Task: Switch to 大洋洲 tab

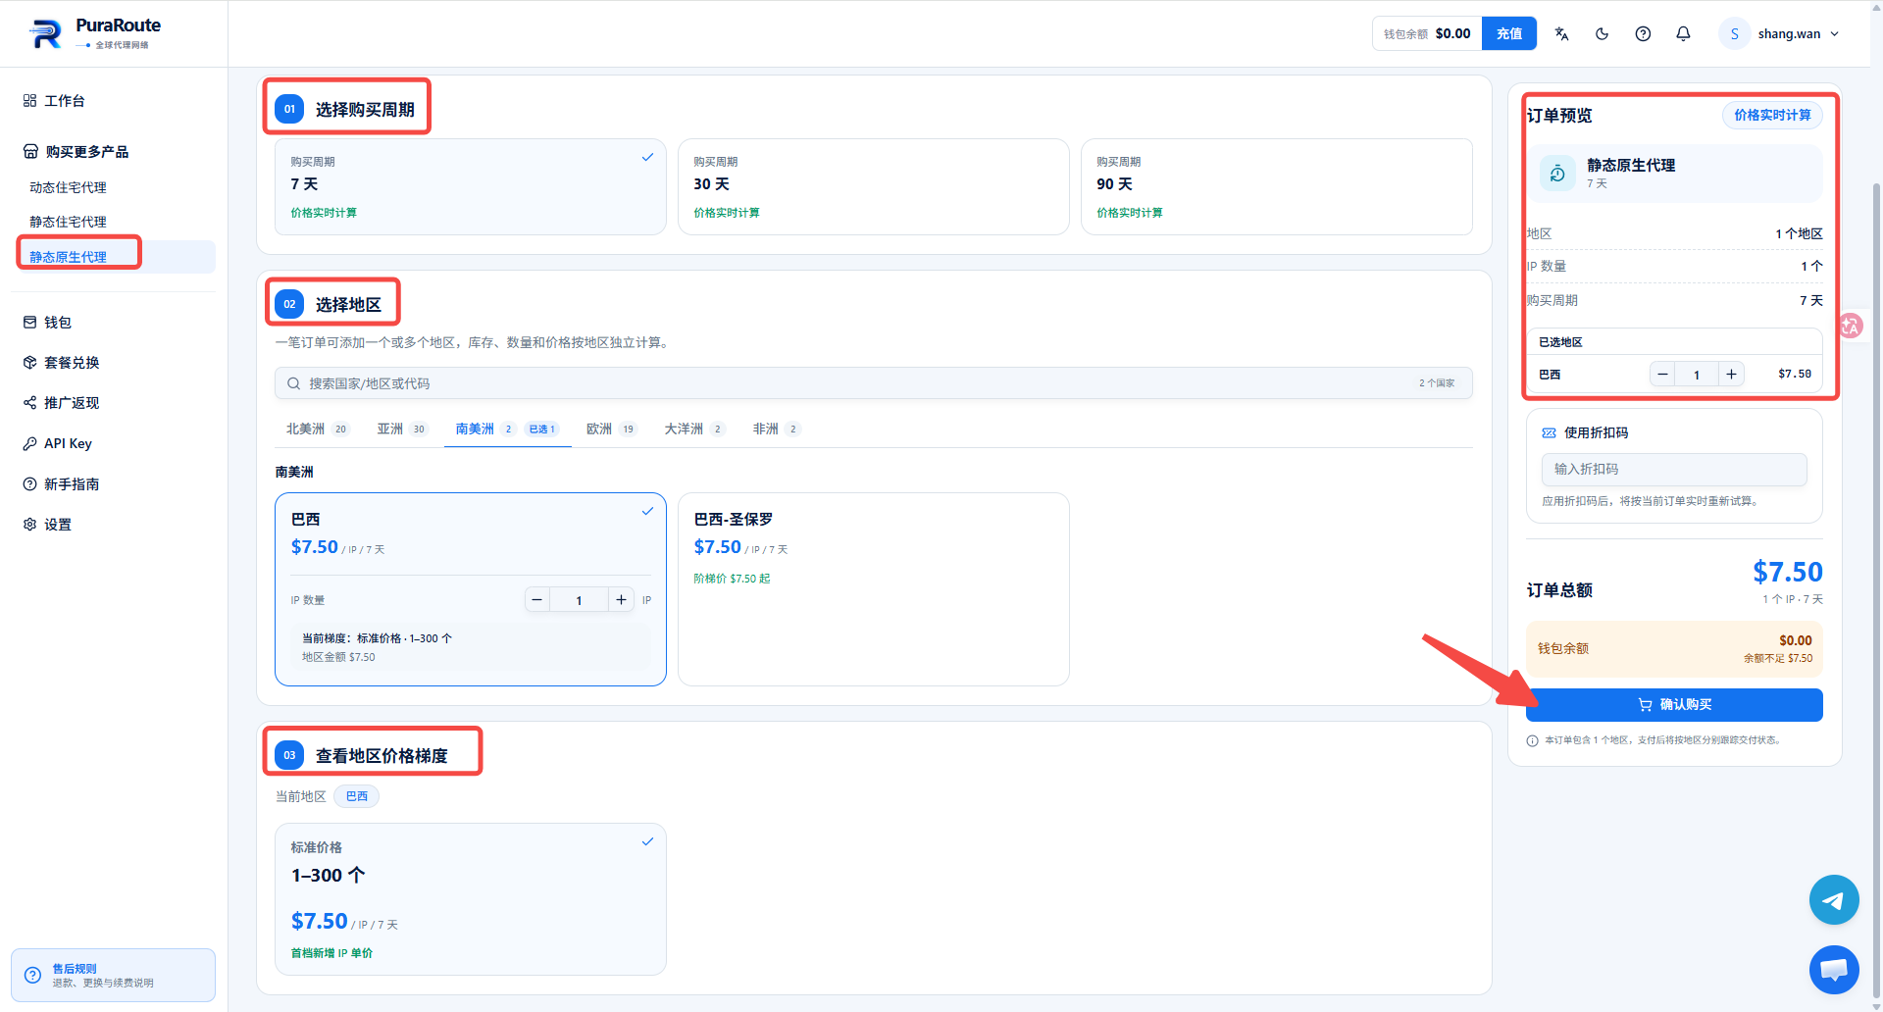Action: [x=694, y=430]
